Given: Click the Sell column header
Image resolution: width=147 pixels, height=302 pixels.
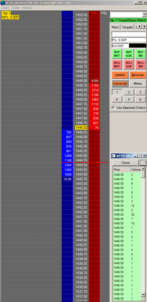Looking at the screenshot, I should click(94, 13).
